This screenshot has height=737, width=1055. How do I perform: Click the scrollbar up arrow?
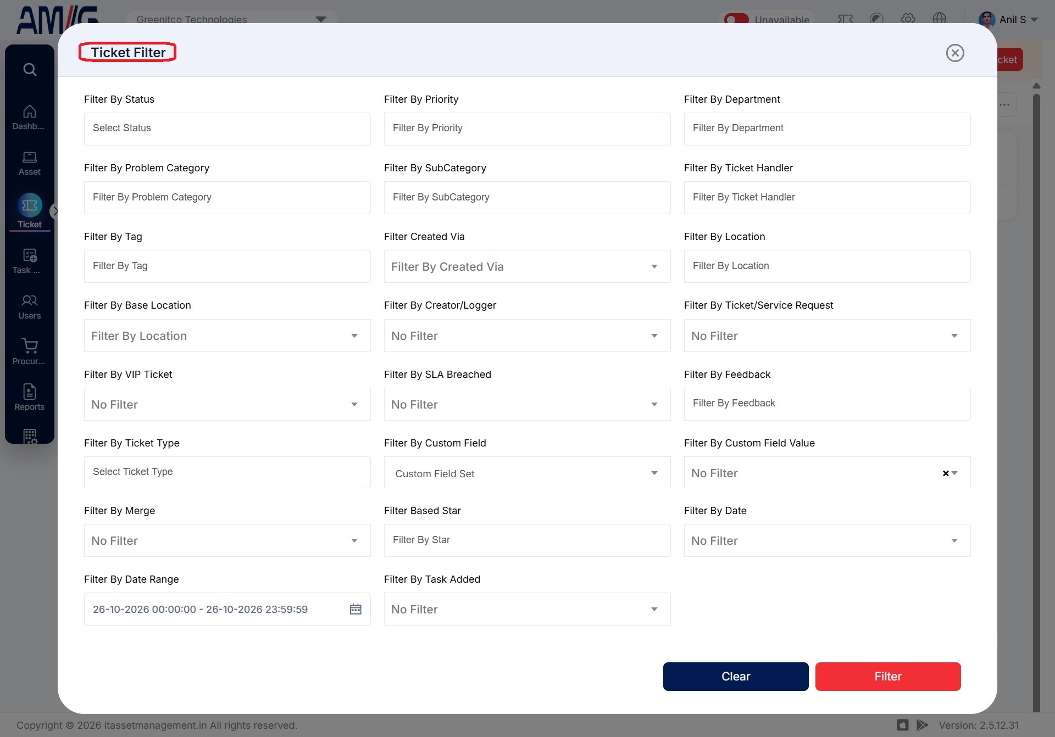[1036, 86]
